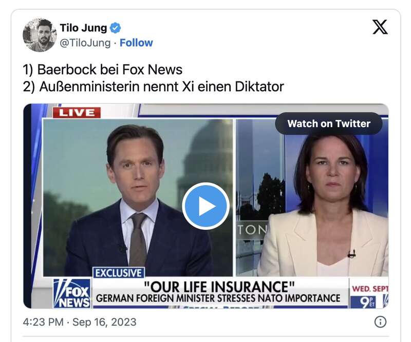
Task: Click the X logo in the tweet corner
Action: (380, 27)
